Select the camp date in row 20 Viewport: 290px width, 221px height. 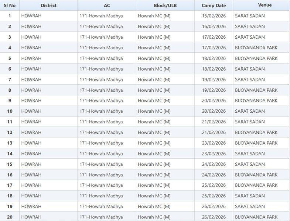coord(214,217)
